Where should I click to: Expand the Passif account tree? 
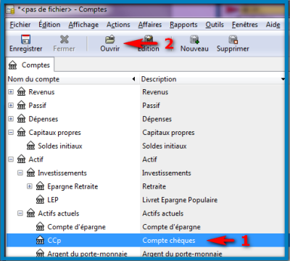11,105
